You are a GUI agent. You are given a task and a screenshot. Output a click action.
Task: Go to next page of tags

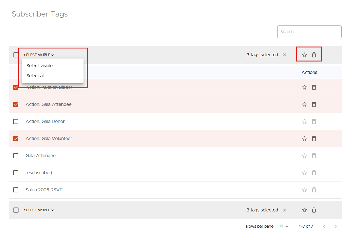point(336,226)
